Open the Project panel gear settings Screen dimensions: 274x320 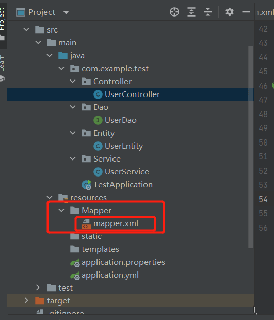point(229,12)
